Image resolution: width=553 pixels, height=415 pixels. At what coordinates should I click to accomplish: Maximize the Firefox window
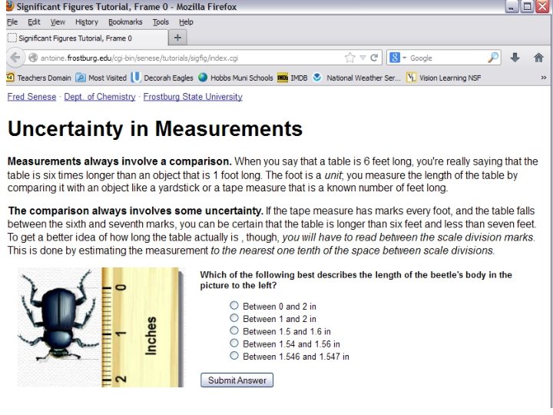(527, 6)
